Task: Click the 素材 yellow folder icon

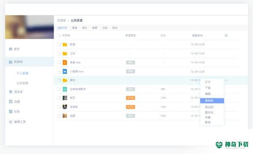Action: [x=65, y=80]
